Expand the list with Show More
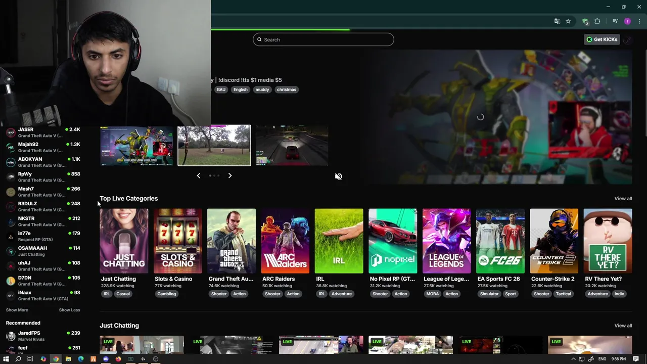 [17, 310]
